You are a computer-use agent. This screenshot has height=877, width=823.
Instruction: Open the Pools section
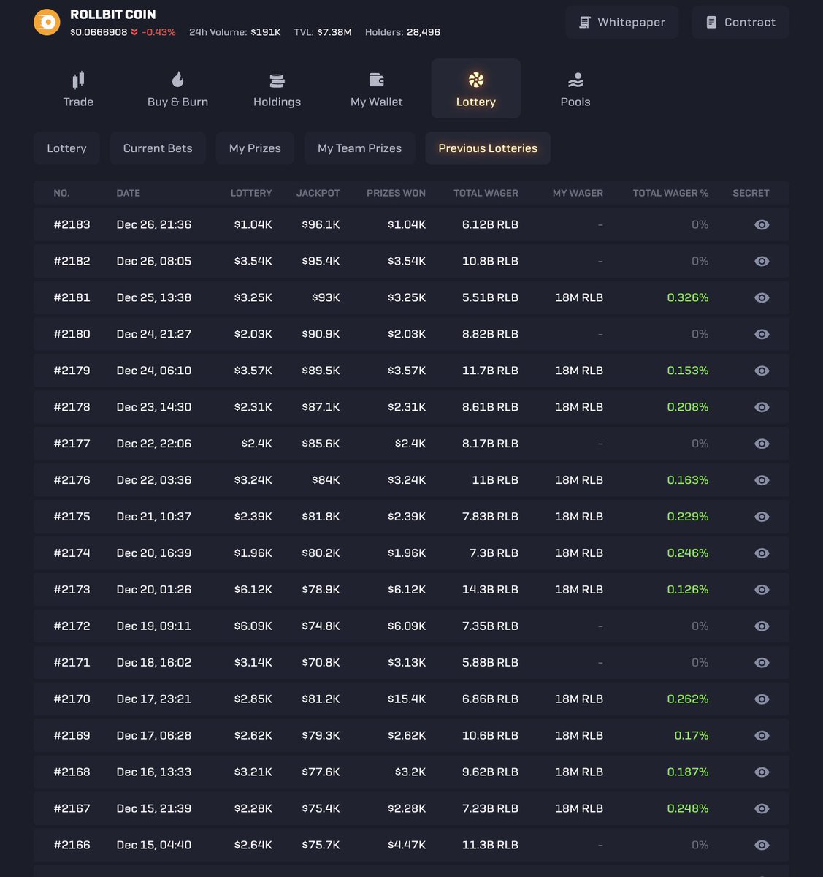click(575, 88)
